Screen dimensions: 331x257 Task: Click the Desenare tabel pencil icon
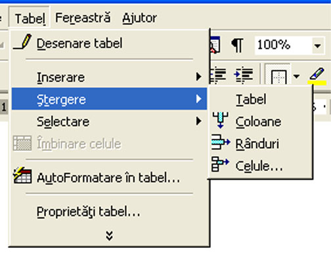[22, 42]
